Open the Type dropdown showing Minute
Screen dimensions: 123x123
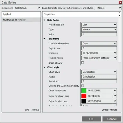[x=99, y=29]
